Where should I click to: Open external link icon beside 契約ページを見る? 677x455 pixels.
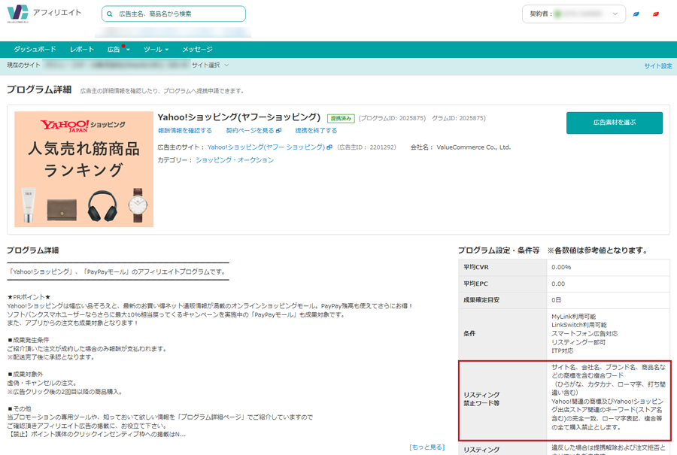tap(278, 130)
